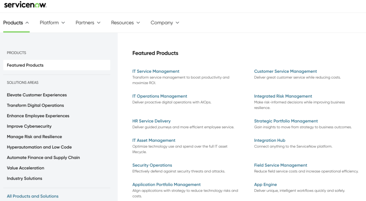Screen dimensions: 366x201
Task: Open Strategic Portfolio Management link
Action: [x=286, y=121]
